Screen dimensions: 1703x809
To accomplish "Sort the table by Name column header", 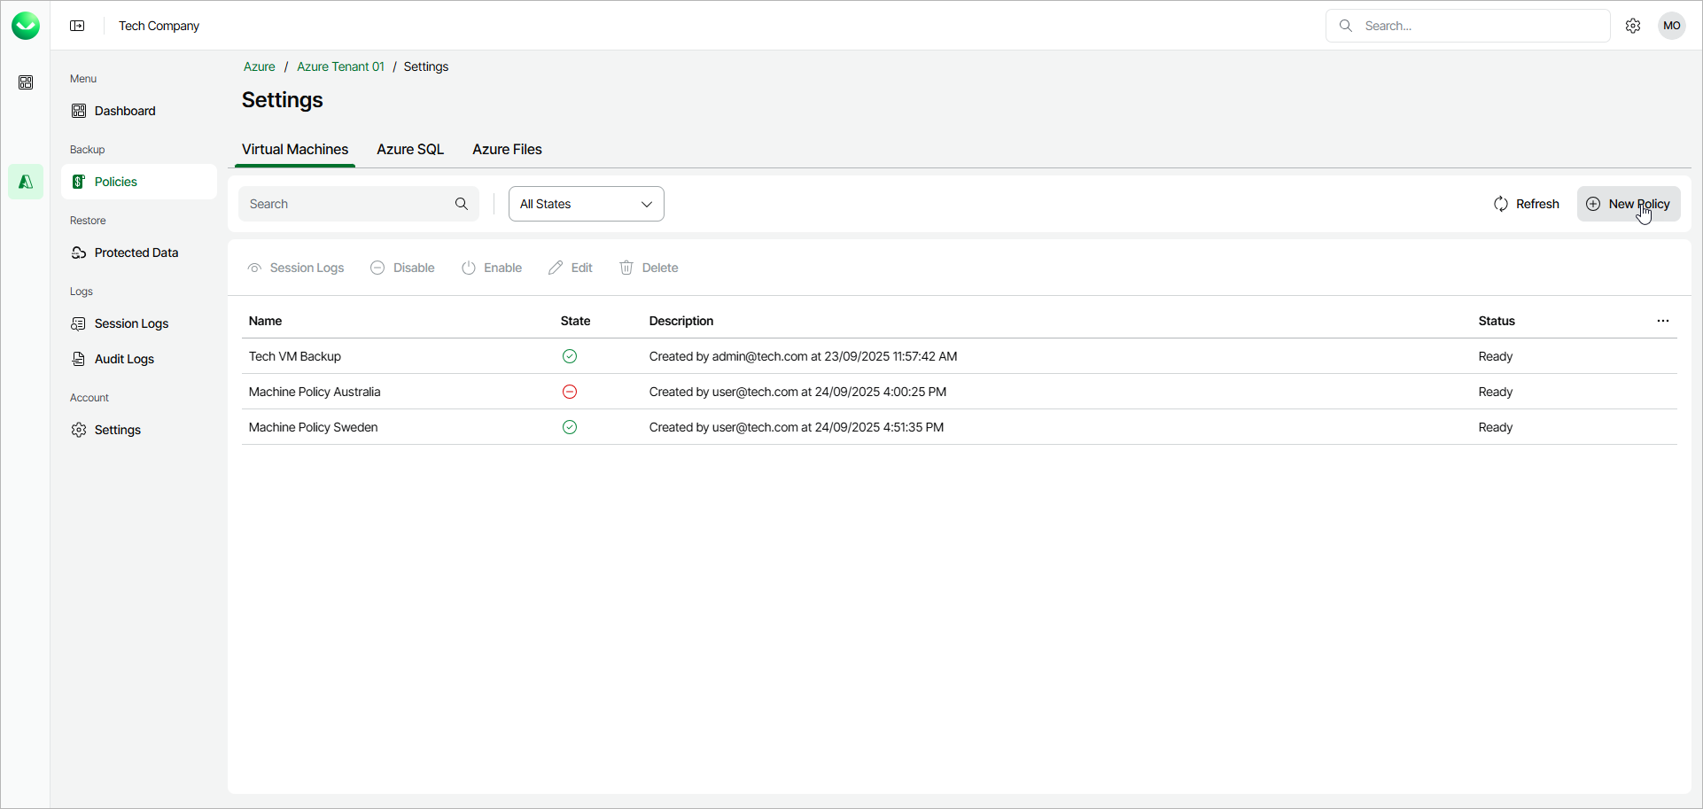I will [265, 321].
